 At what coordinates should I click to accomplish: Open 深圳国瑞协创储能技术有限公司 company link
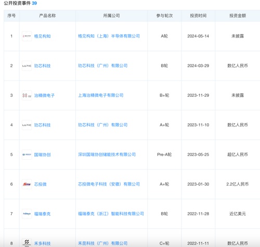(107, 154)
